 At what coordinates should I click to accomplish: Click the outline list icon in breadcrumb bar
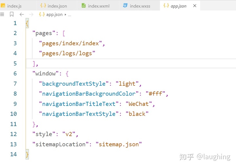3,14
